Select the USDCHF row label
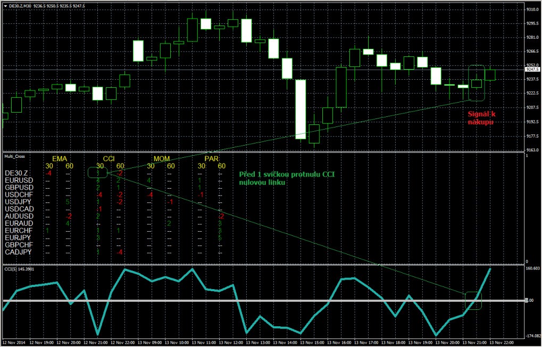 [19, 194]
